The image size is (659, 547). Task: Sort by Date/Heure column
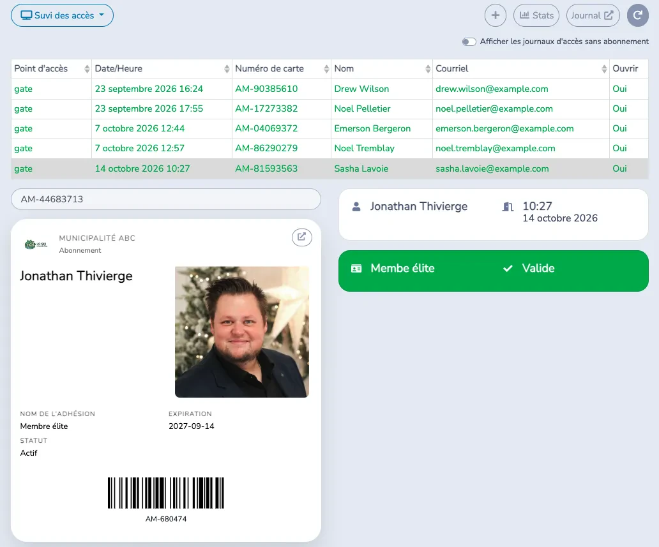[162, 68]
